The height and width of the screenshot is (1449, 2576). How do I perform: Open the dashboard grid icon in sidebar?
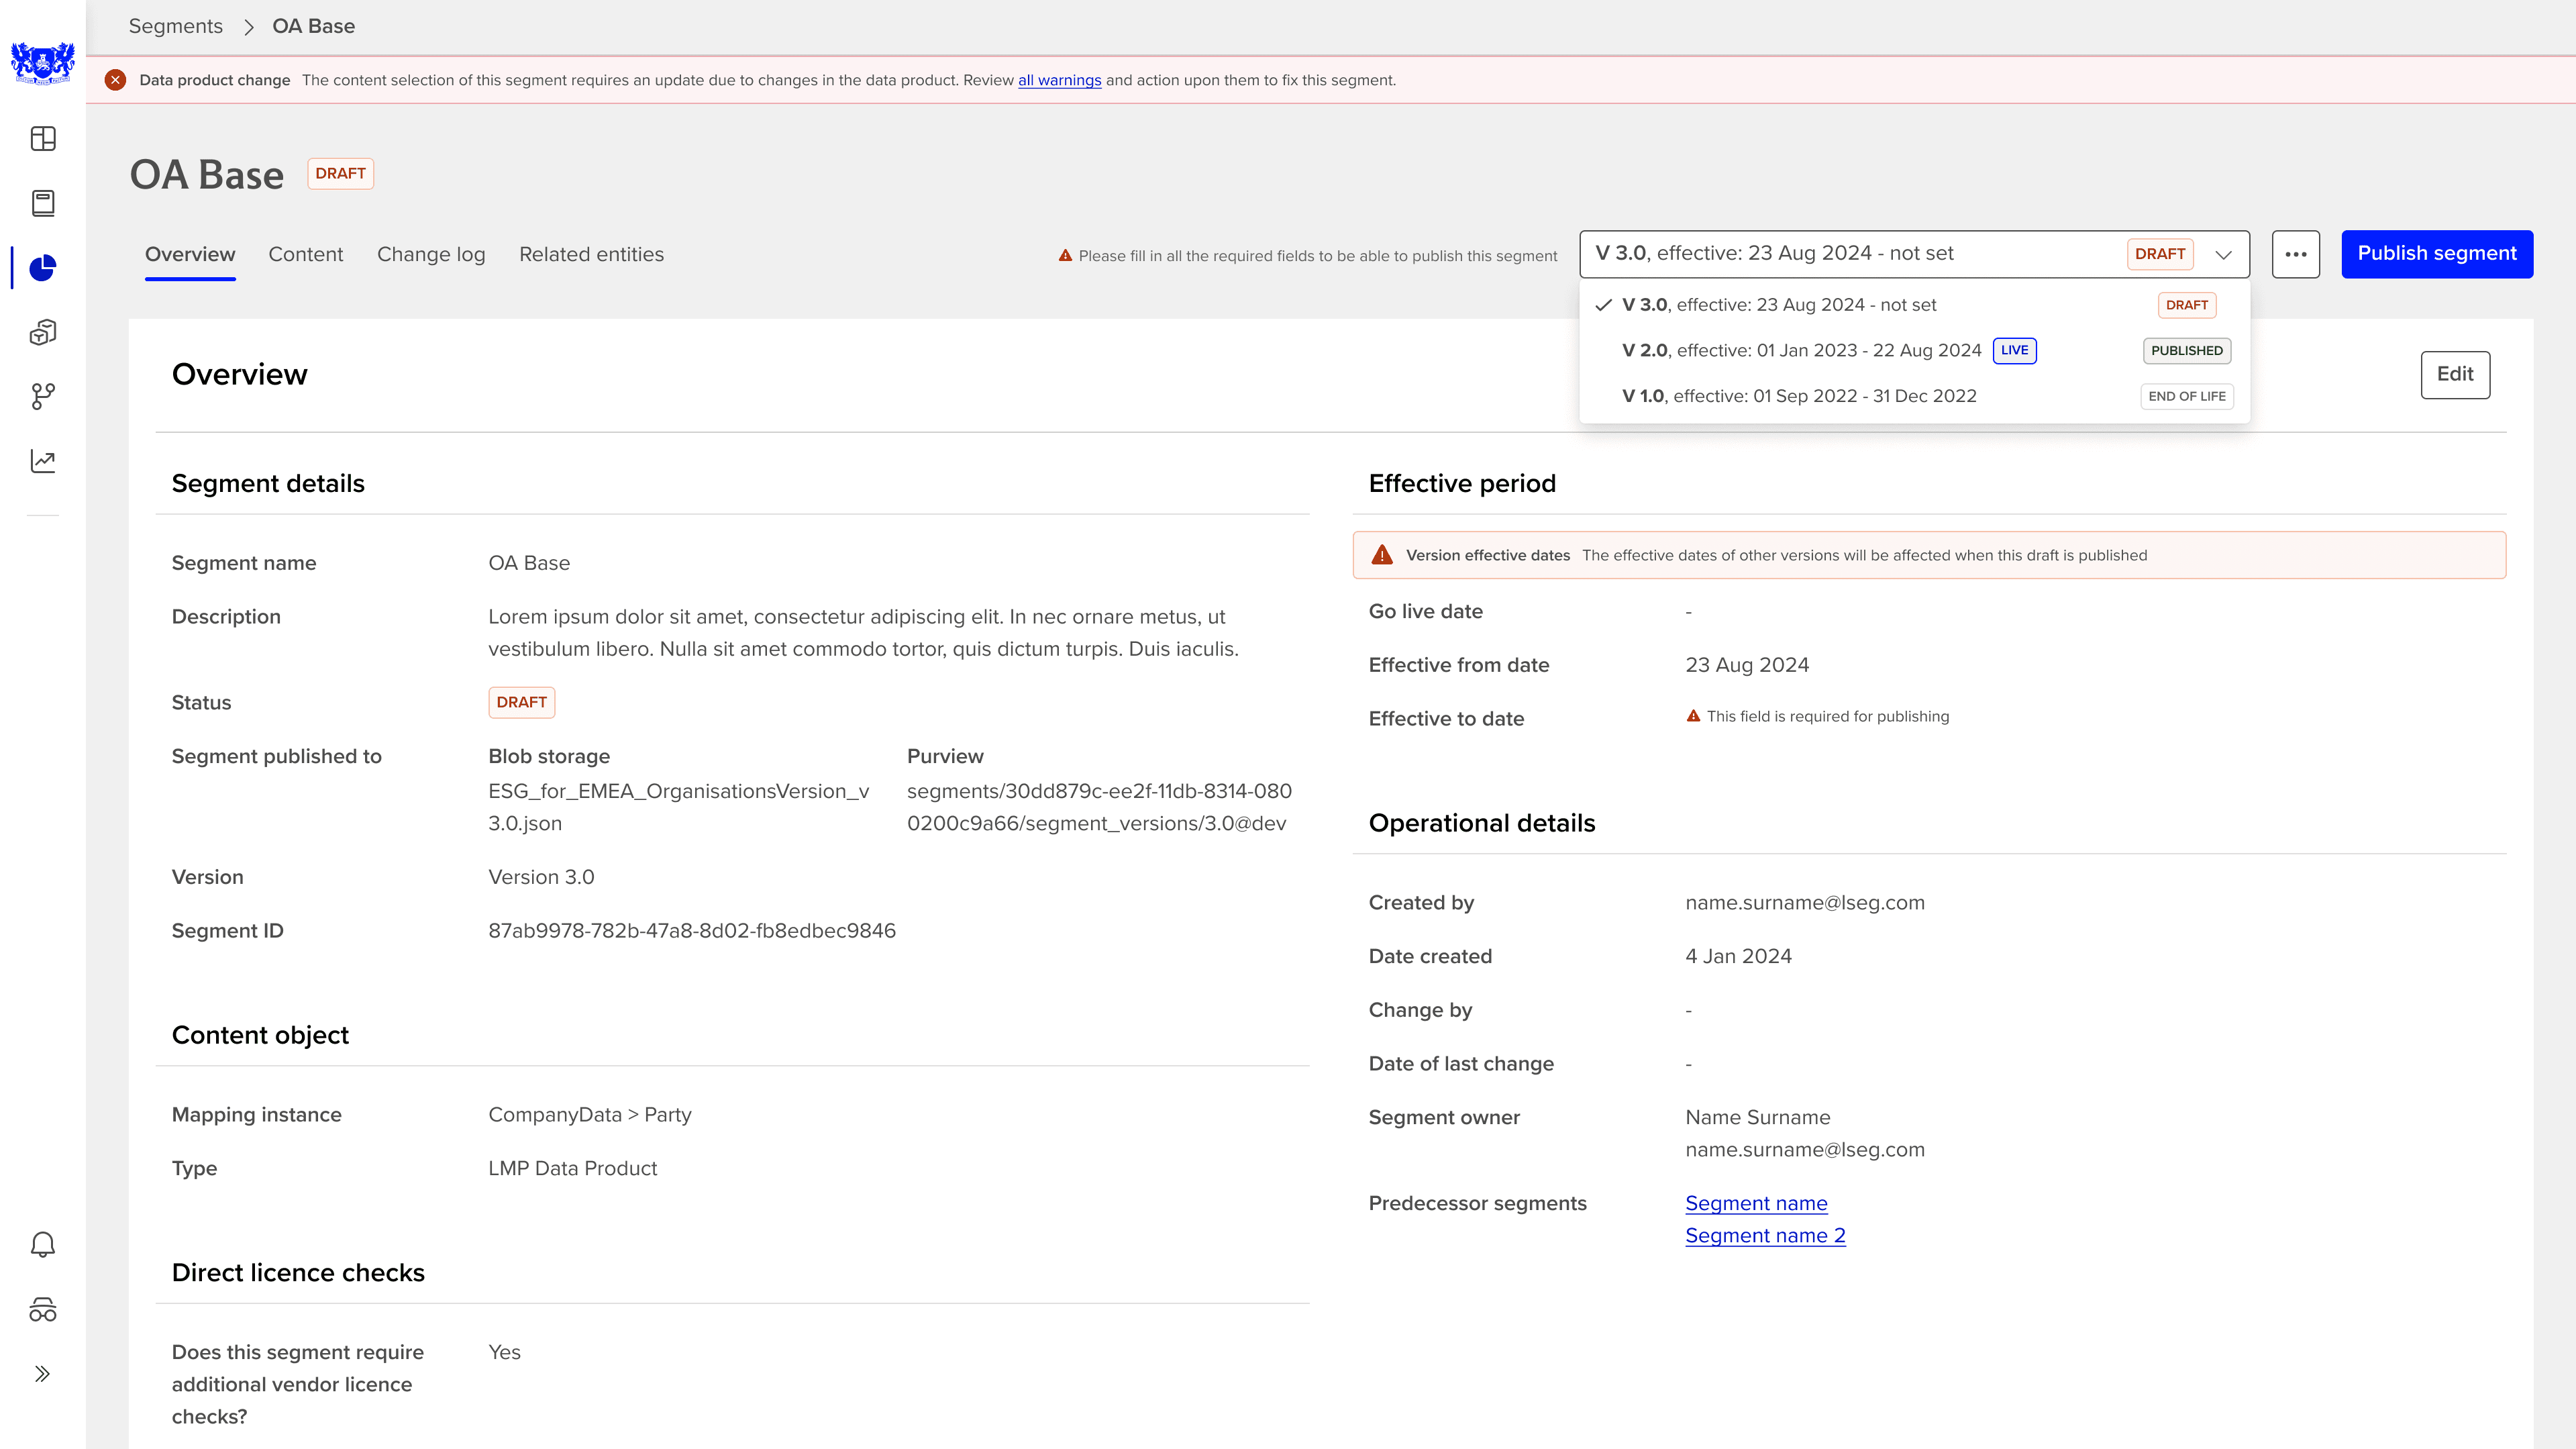point(43,138)
